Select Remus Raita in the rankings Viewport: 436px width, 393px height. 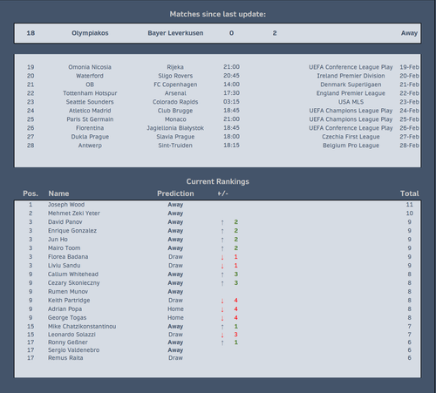(65, 358)
